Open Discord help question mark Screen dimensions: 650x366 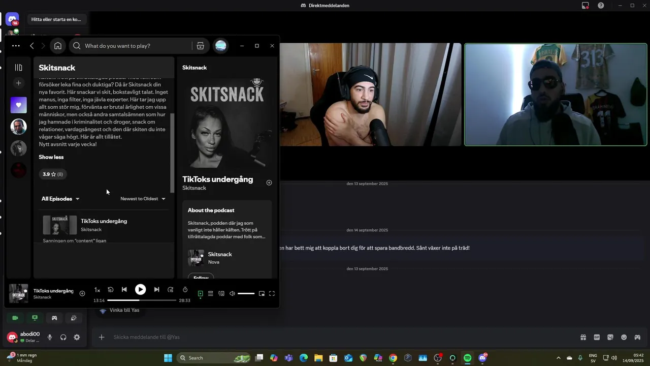(601, 6)
